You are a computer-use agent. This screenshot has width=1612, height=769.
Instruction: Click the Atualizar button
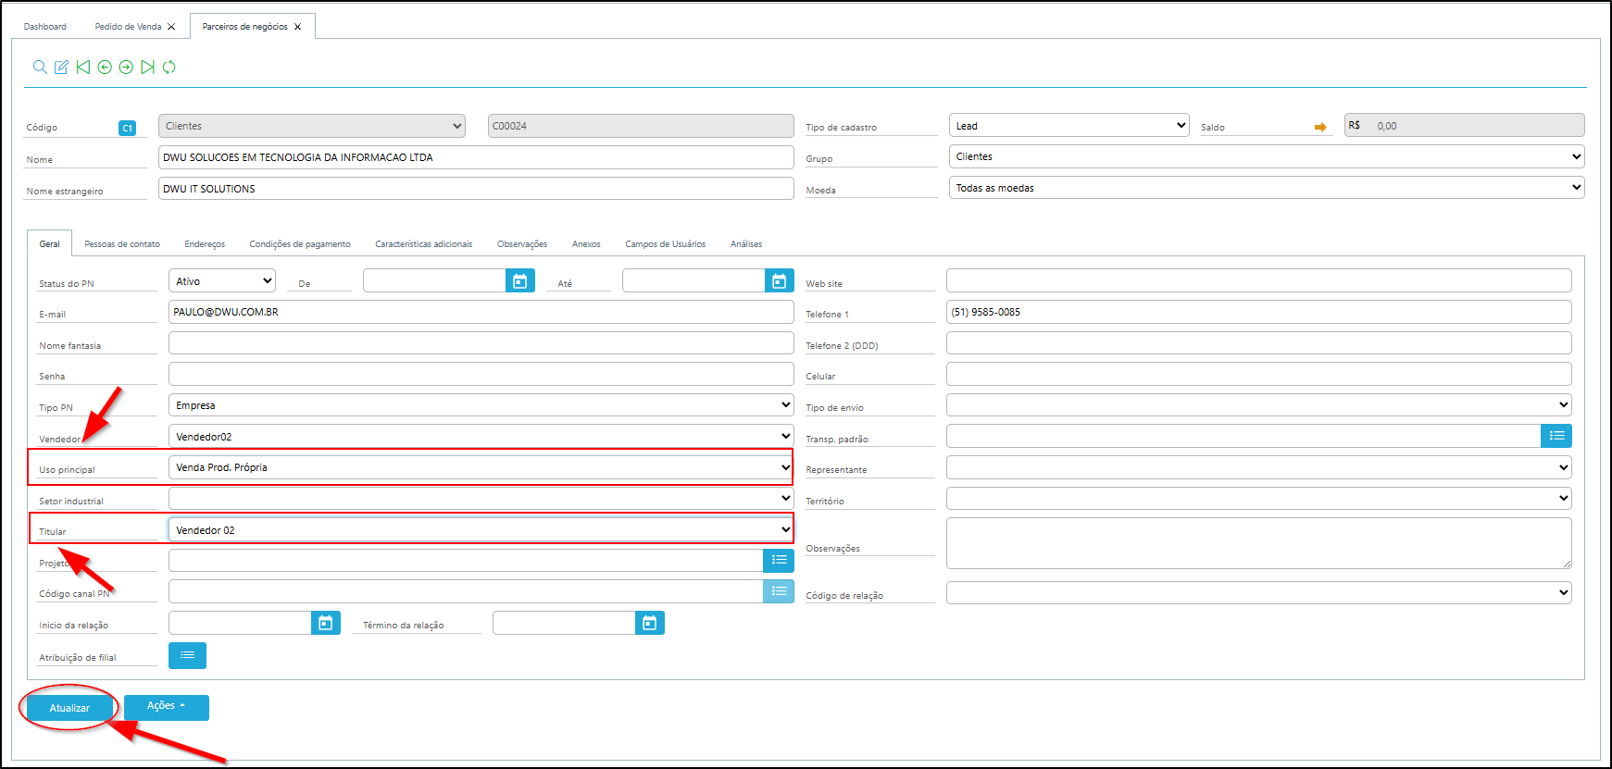[69, 708]
